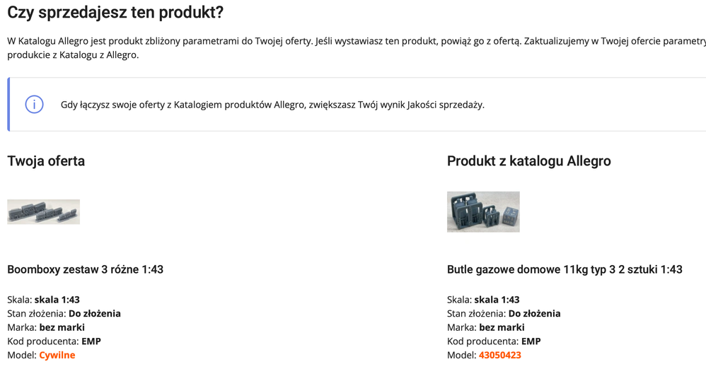Screen dimensions: 706x369
Task: Click "Do złożenia" value in your offer
Action: (x=95, y=313)
